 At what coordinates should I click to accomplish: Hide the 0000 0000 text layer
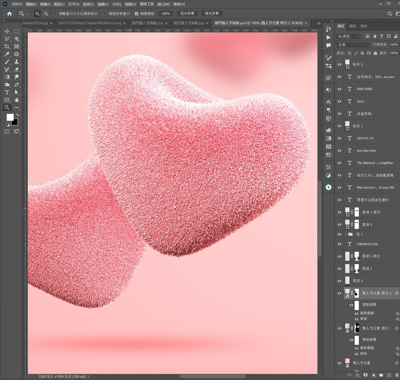pos(340,89)
